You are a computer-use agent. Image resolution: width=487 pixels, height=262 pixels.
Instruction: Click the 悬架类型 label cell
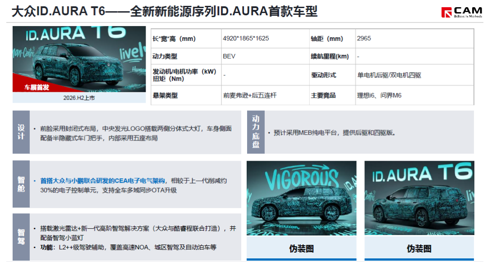[x=186, y=95]
